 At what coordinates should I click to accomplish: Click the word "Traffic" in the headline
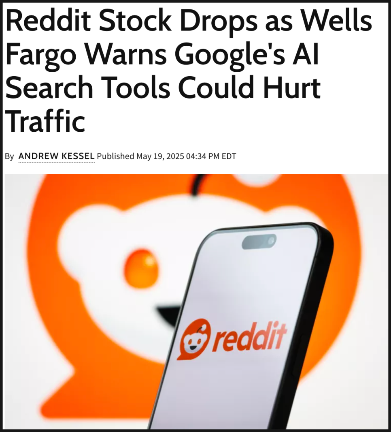coord(45,121)
